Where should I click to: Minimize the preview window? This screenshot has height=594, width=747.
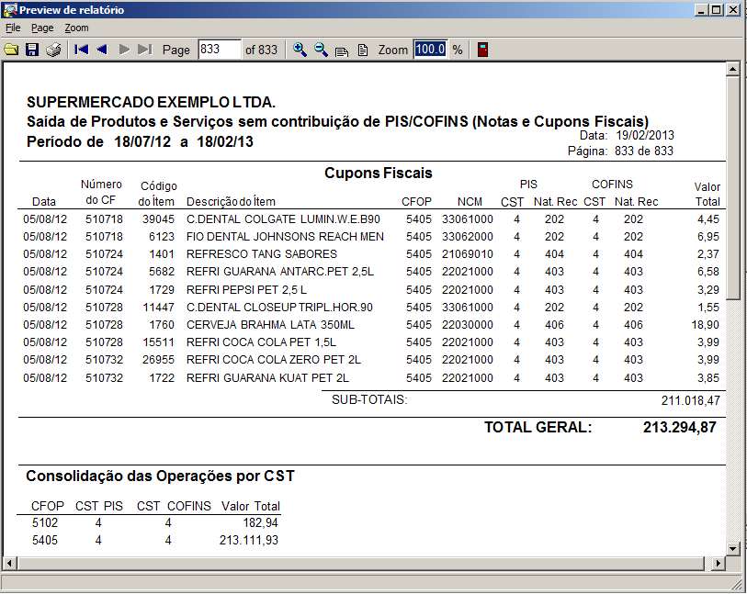click(700, 9)
